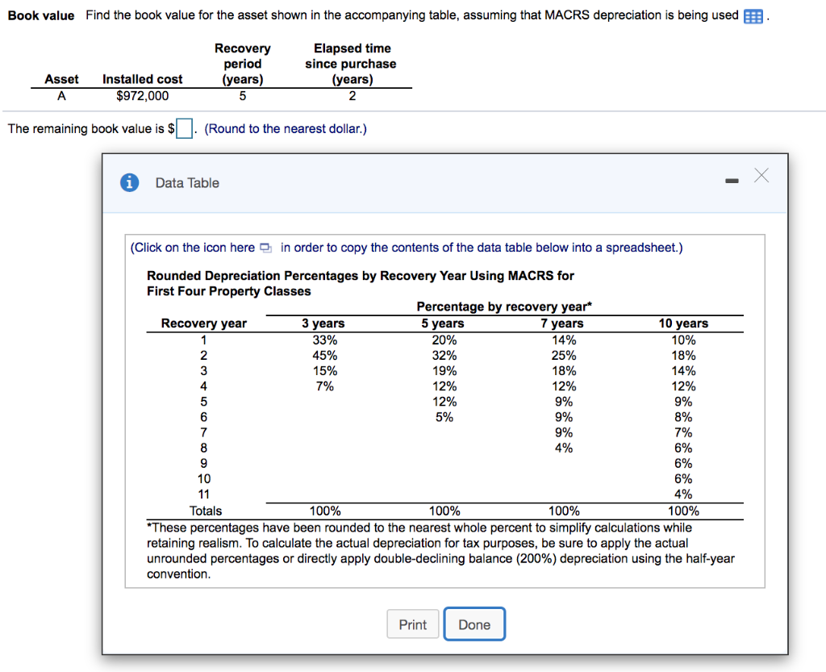
Task: Click the Done button
Action: pyautogui.click(x=474, y=624)
